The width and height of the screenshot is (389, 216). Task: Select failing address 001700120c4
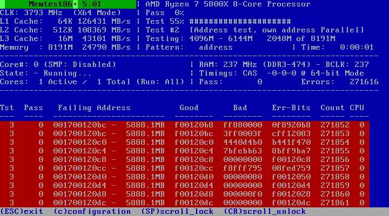pos(80,151)
